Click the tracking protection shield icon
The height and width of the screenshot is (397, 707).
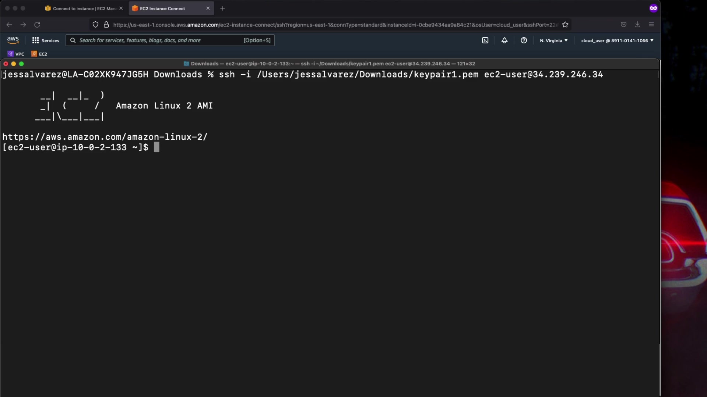click(95, 25)
